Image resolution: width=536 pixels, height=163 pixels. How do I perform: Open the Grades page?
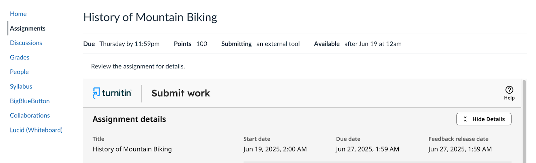(x=19, y=57)
